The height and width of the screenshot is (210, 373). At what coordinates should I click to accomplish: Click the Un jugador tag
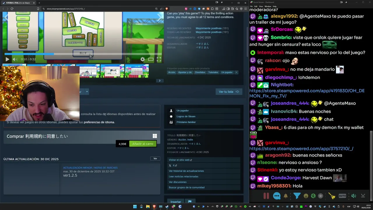pos(227,72)
